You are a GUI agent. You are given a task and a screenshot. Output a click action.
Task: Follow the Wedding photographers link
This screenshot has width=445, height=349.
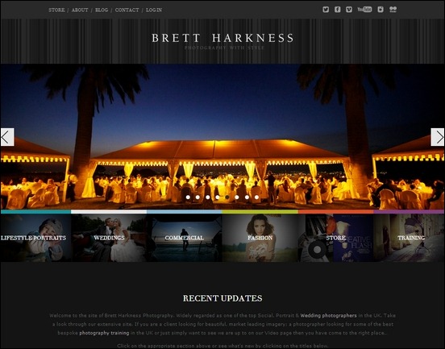(328, 315)
